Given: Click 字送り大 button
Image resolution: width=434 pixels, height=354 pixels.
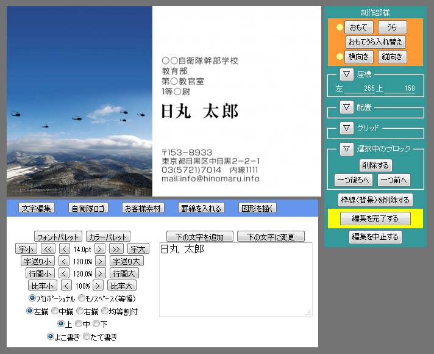Looking at the screenshot, I should coord(127,261).
